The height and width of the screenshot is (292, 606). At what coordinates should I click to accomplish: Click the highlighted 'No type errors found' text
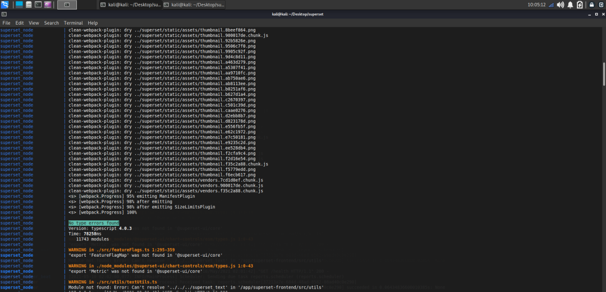94,223
